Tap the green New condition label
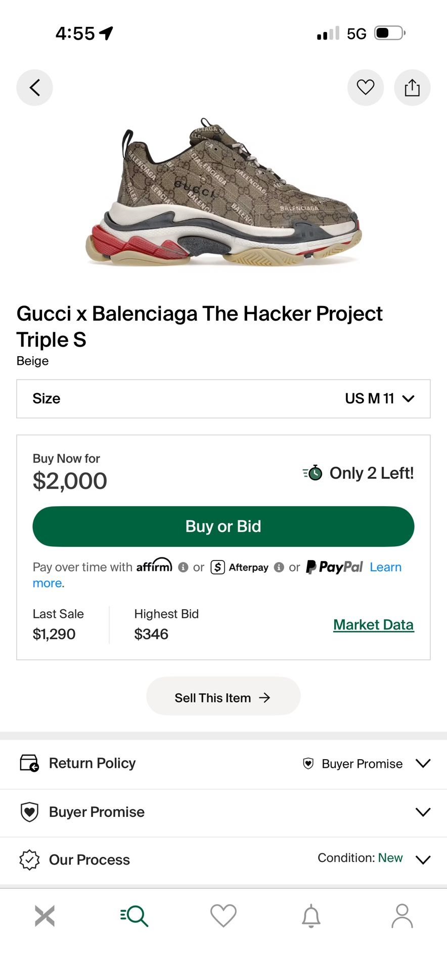Screen dimensions: 447x973 click(x=390, y=858)
